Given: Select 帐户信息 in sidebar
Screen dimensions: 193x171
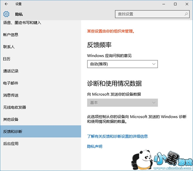Looking at the screenshot, I should [41, 35].
